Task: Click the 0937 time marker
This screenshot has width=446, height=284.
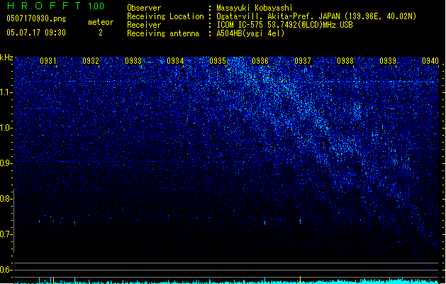Action: [303, 60]
